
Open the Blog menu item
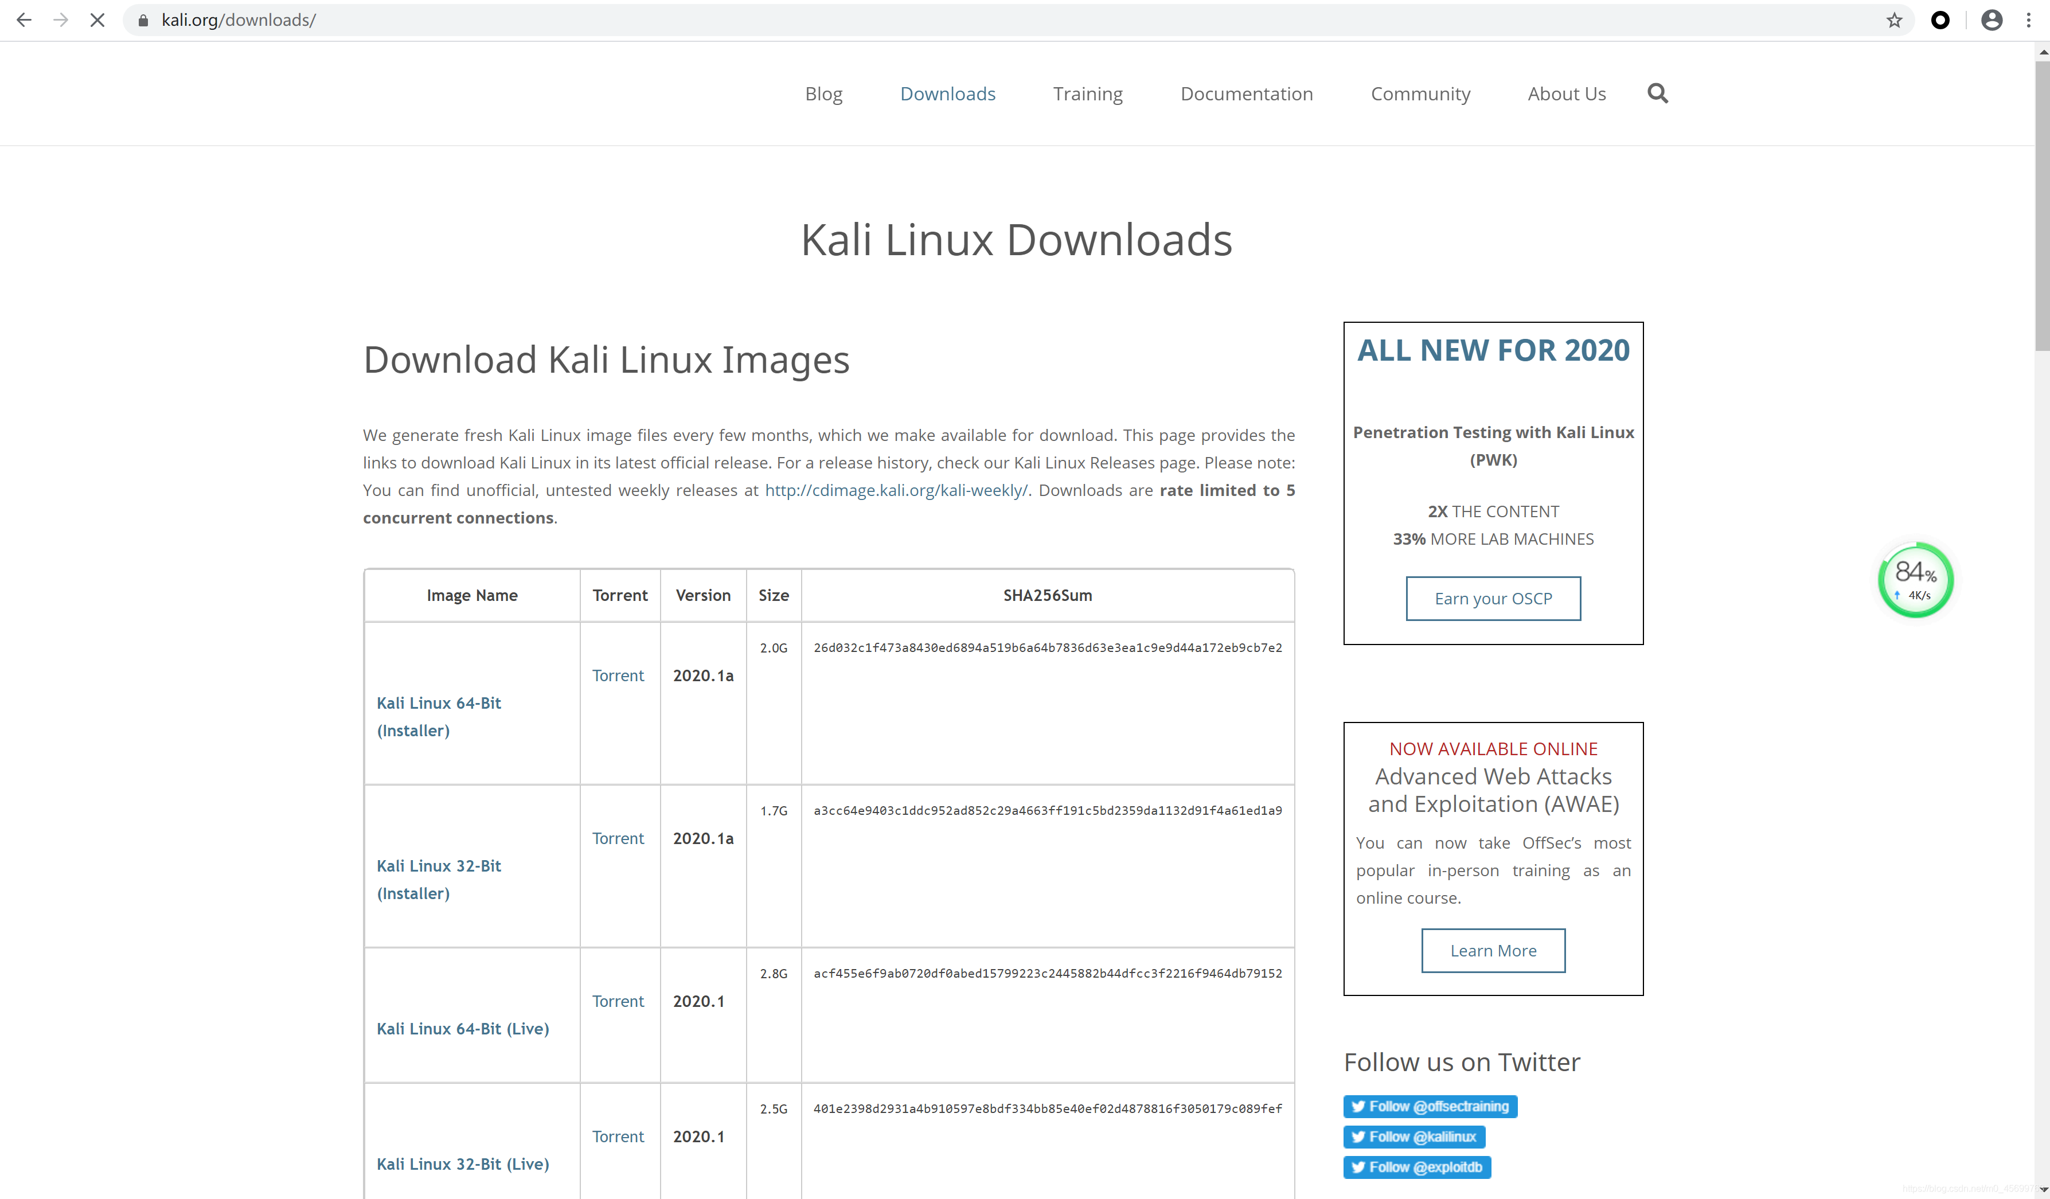823,93
